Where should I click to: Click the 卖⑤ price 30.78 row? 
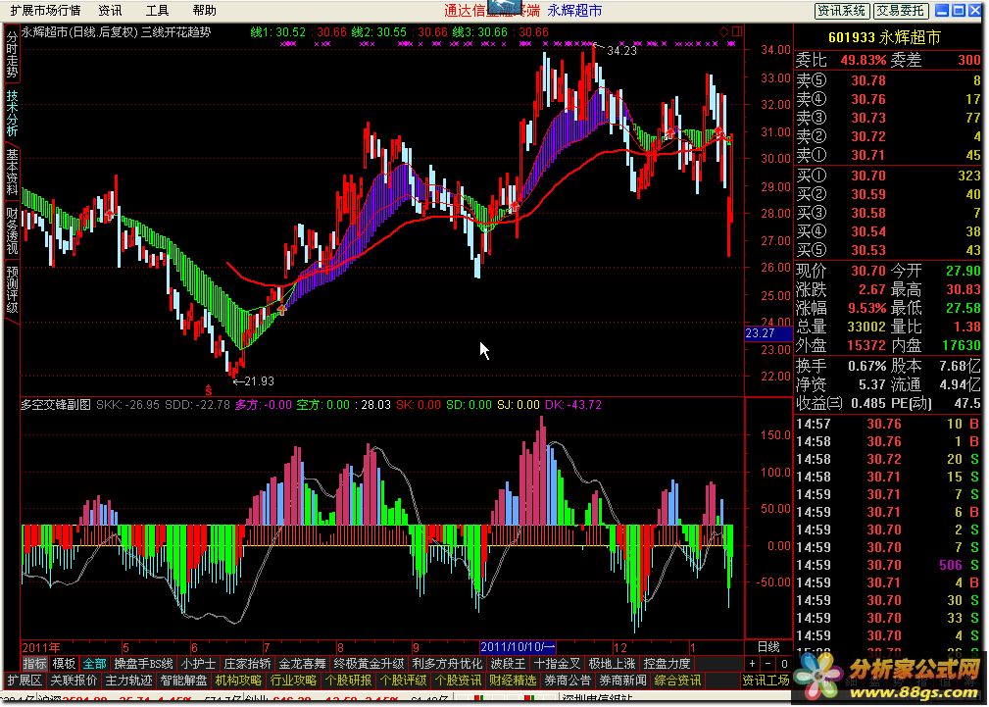pyautogui.click(x=889, y=80)
